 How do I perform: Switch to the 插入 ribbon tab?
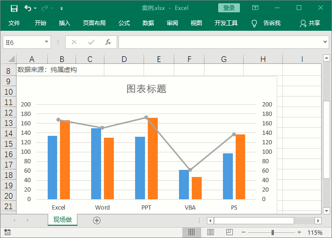[x=65, y=23]
